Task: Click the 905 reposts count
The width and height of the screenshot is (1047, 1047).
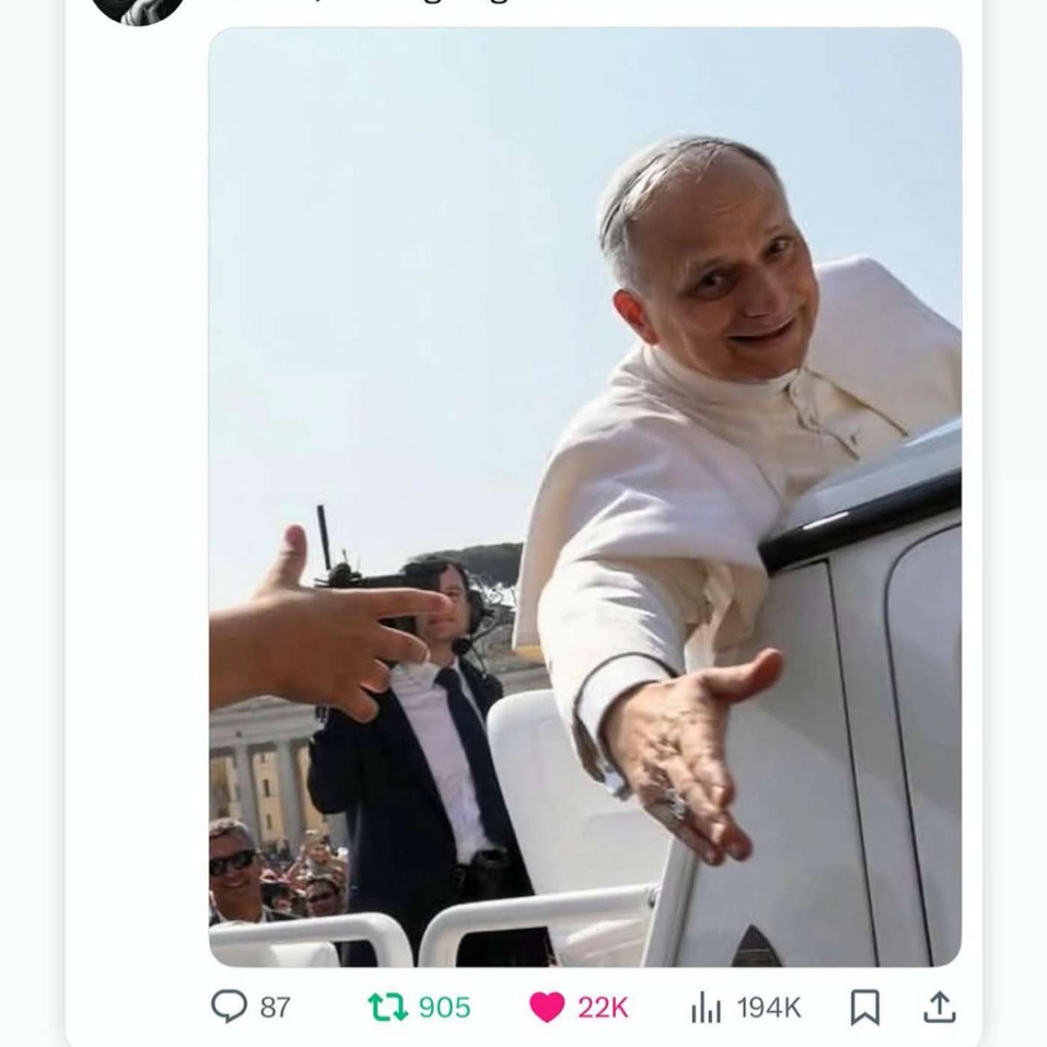Action: pos(444,1008)
